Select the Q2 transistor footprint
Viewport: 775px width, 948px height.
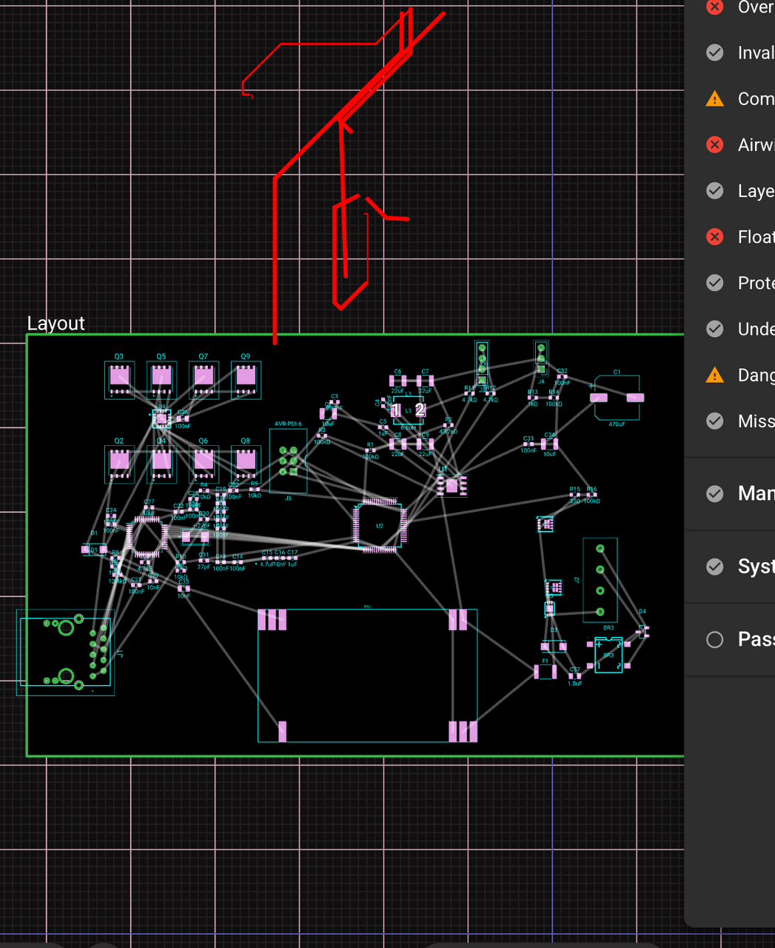pos(119,464)
